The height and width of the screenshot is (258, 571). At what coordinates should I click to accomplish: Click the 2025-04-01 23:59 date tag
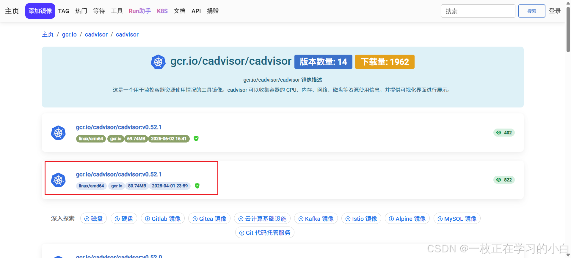point(170,186)
